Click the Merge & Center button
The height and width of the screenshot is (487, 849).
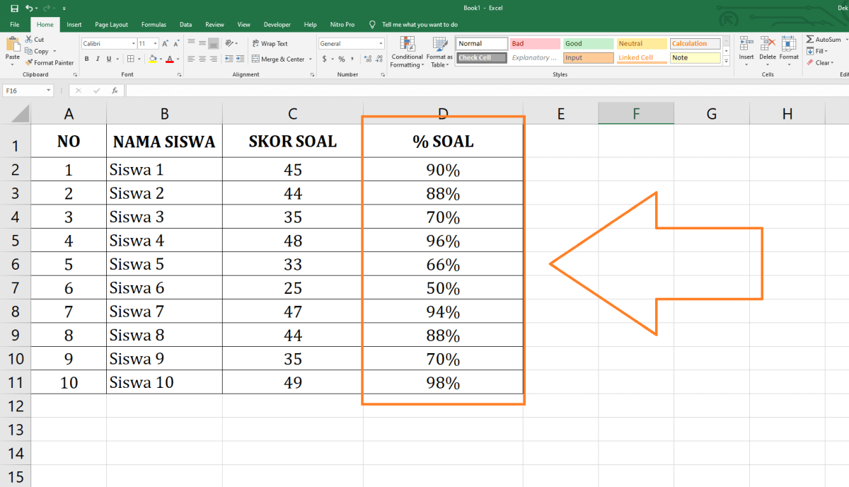click(278, 59)
